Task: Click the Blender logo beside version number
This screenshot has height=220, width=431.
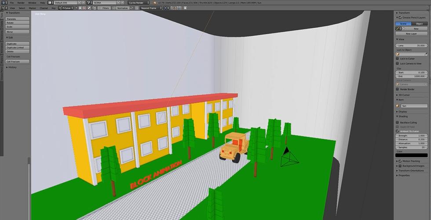Action: point(155,3)
